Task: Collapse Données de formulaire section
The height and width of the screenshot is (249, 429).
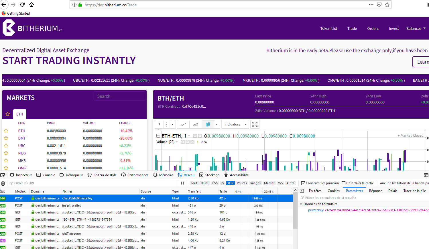Action: pyautogui.click(x=301, y=204)
